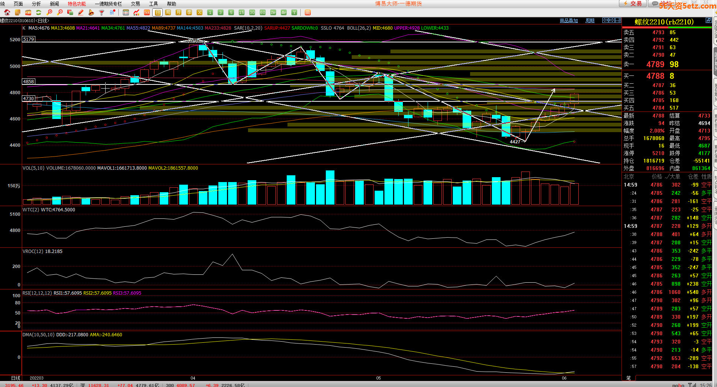The width and height of the screenshot is (717, 387).
Task: Select the 5 minute period
Action: click(x=231, y=12)
